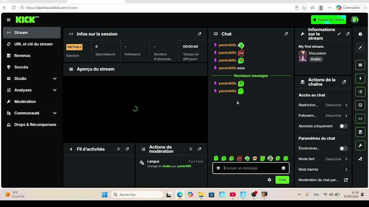Open the Mode lent setting
Screen dimensions: 369x207
coord(323,159)
